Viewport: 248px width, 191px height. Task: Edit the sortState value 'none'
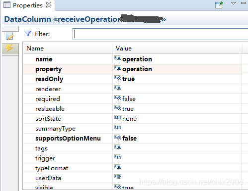(129, 119)
